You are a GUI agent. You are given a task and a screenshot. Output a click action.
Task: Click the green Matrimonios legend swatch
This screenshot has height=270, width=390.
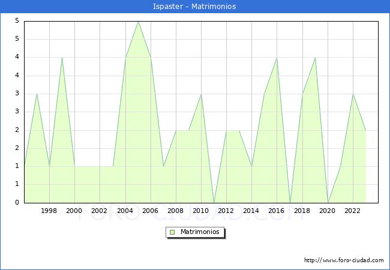[x=172, y=232]
